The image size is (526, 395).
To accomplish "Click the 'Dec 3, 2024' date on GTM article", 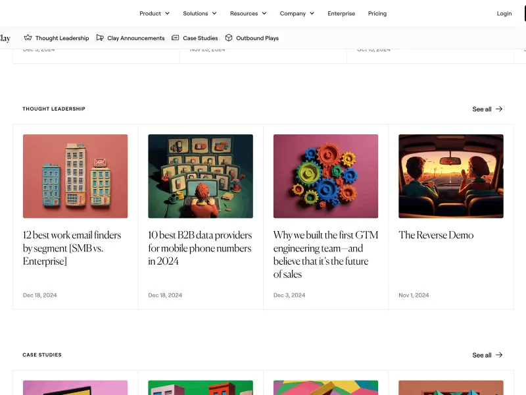I will point(289,295).
